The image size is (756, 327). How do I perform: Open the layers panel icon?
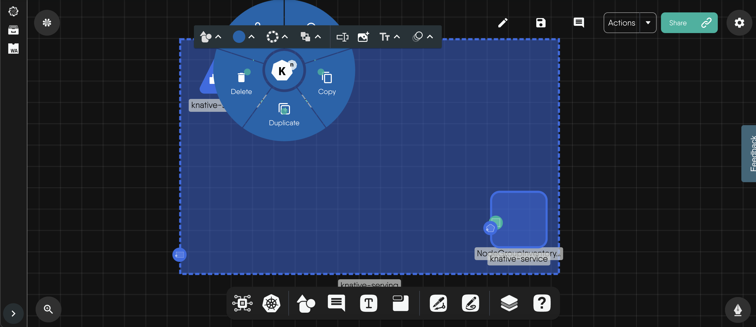509,303
